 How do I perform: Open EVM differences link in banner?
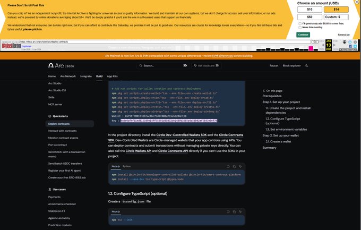(x=222, y=56)
